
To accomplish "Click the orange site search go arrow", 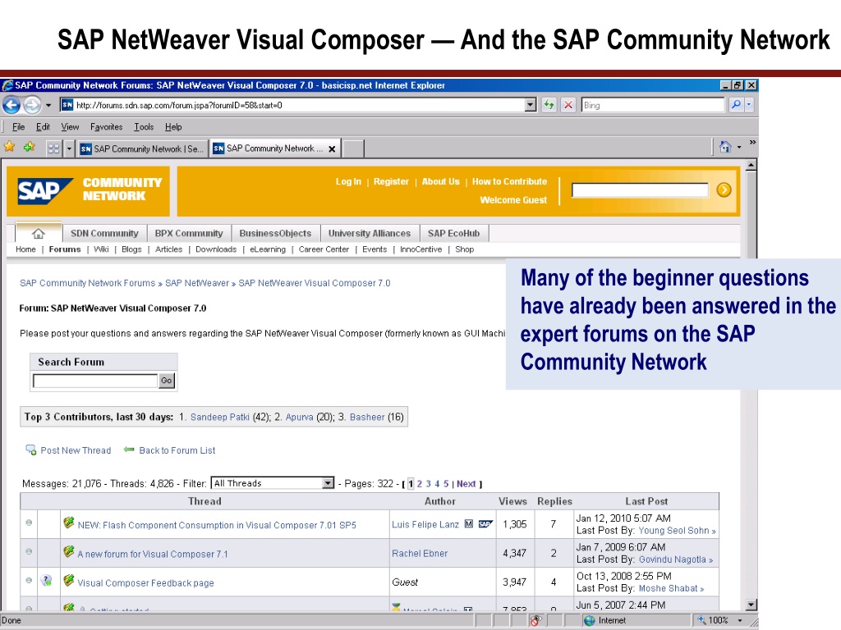I will tap(724, 189).
